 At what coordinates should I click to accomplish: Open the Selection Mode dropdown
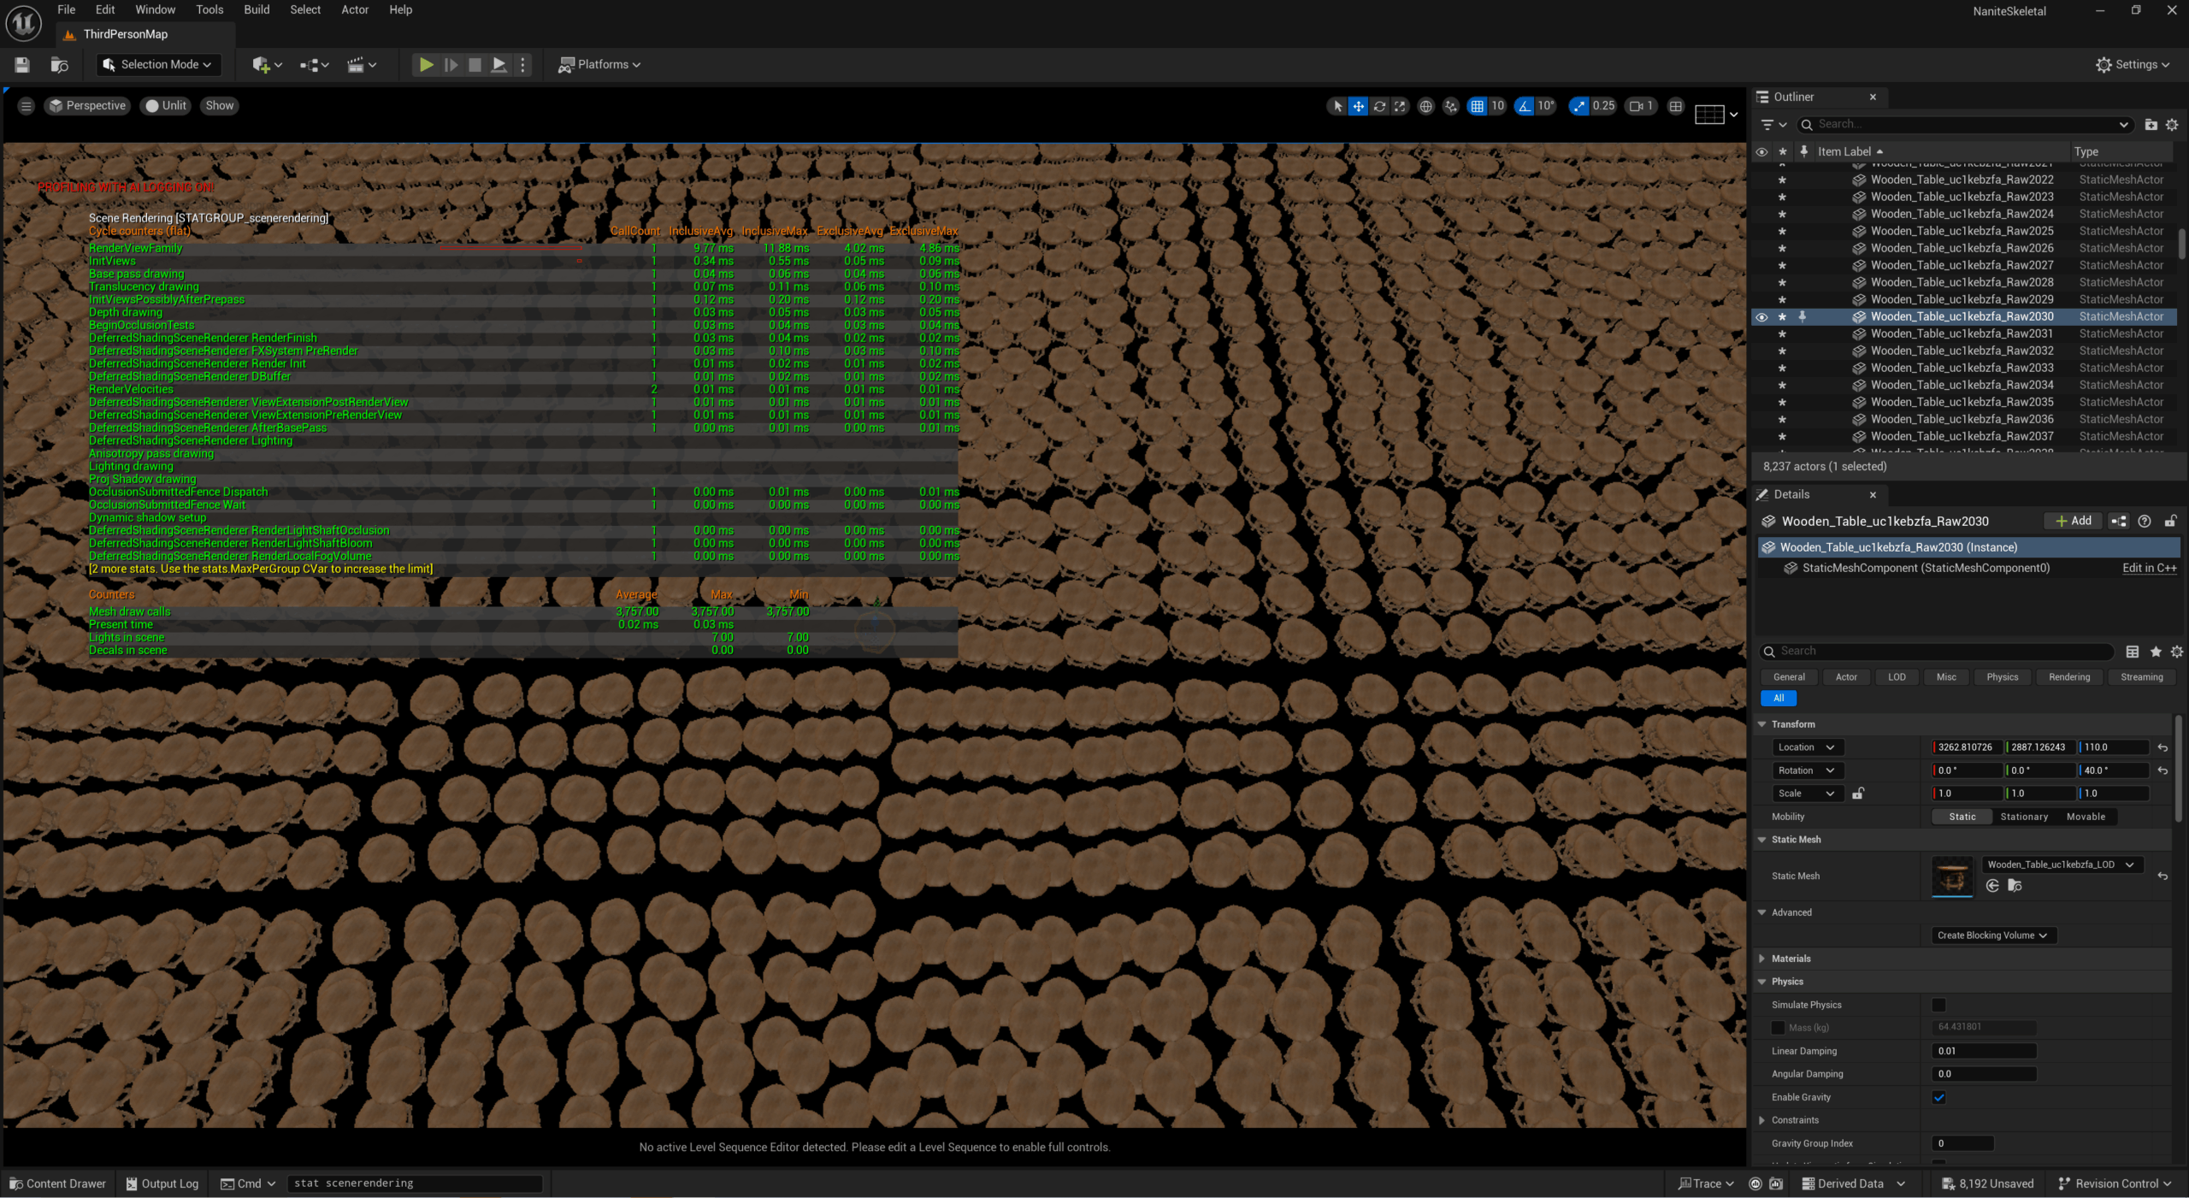click(157, 65)
